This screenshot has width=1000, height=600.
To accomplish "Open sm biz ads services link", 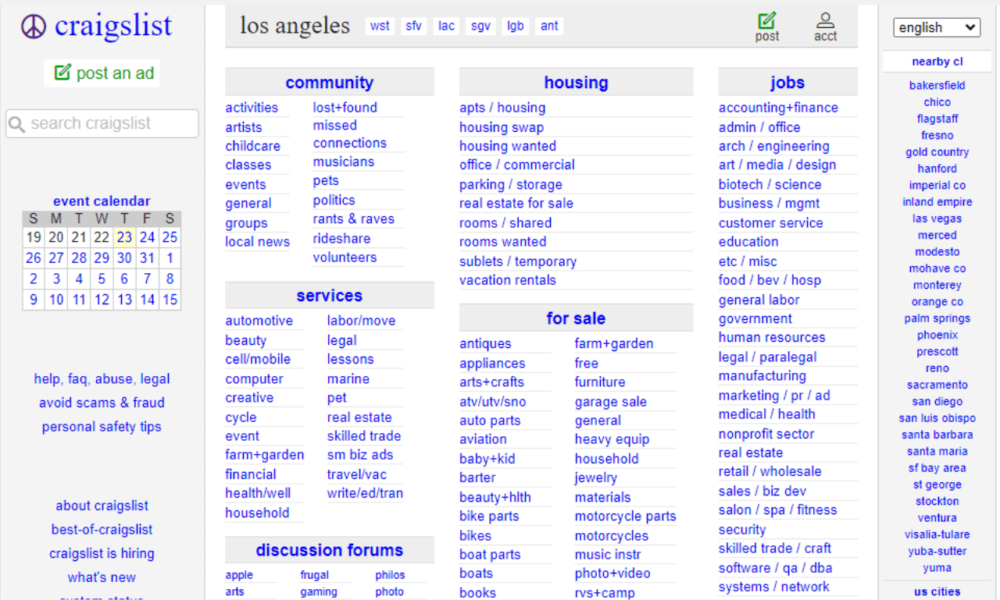I will pyautogui.click(x=360, y=455).
